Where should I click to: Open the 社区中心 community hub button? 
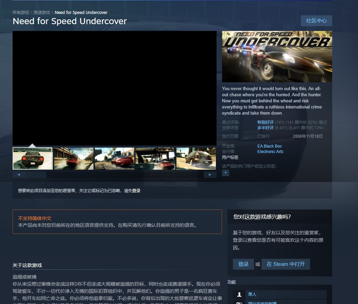316,21
